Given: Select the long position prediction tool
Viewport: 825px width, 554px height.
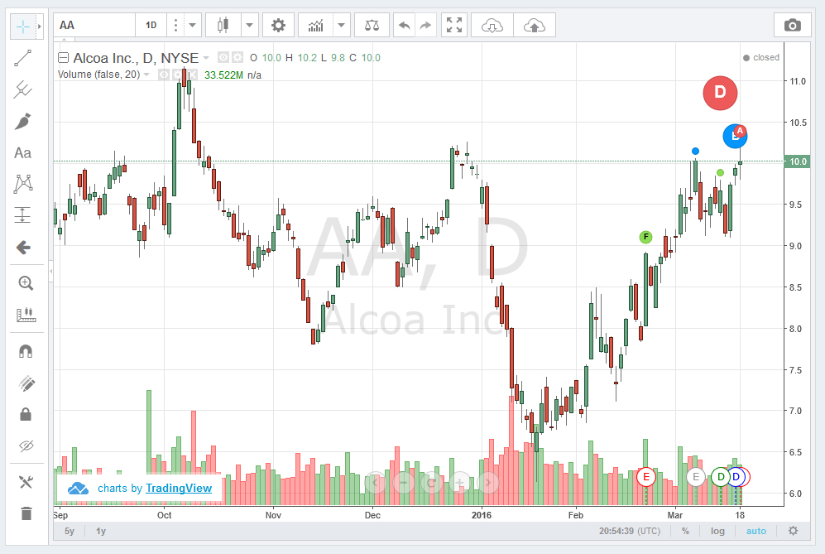Looking at the screenshot, I should tap(22, 214).
